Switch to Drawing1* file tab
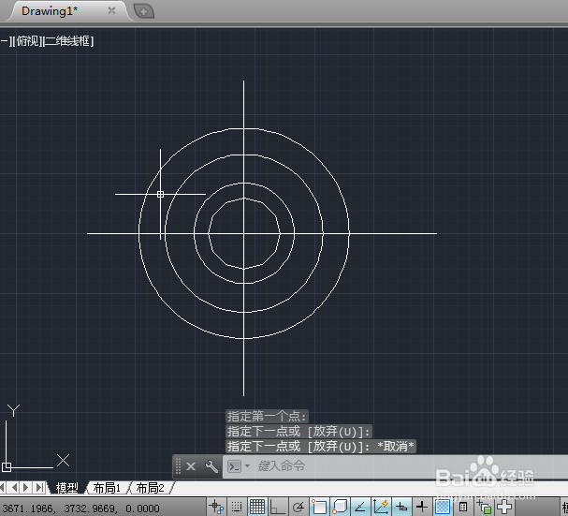Image resolution: width=568 pixels, height=516 pixels. tap(50, 11)
